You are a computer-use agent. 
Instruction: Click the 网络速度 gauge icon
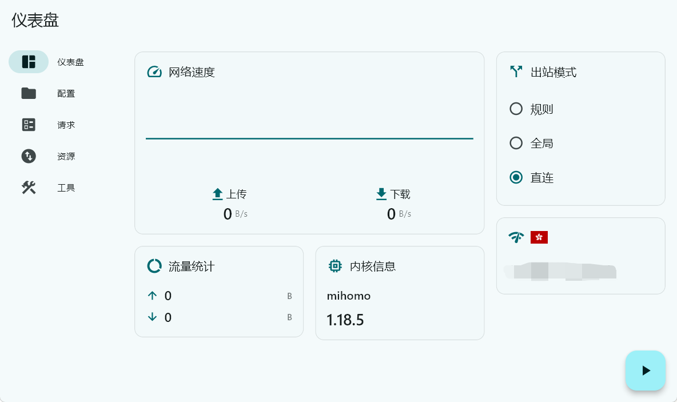154,72
